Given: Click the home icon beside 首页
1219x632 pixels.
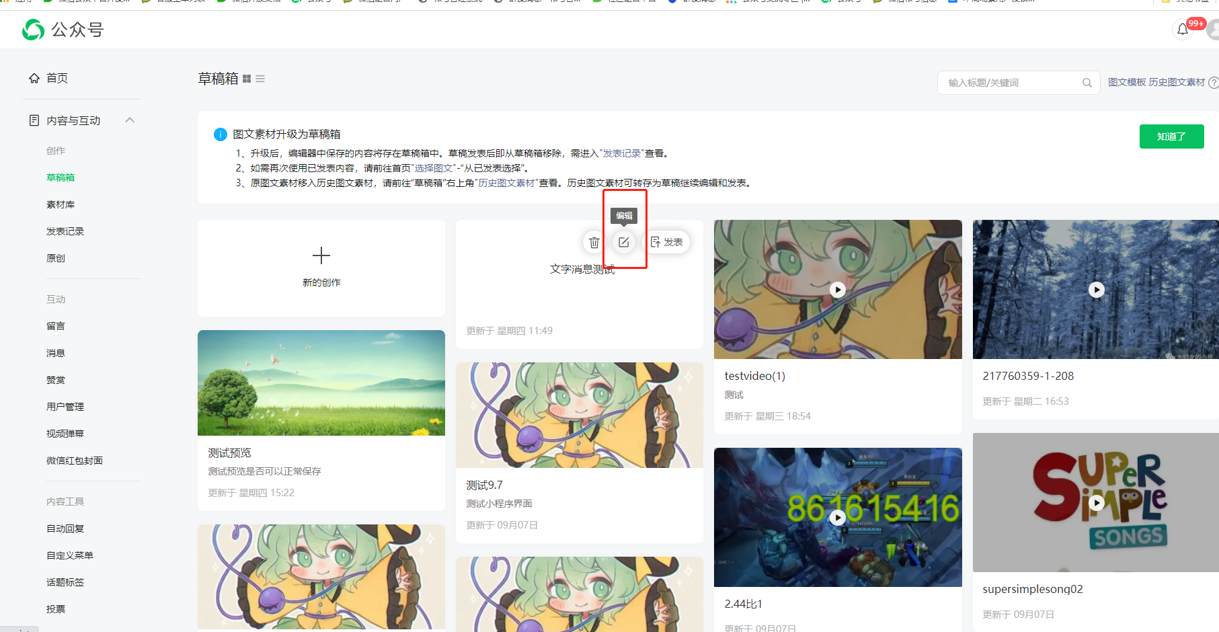Looking at the screenshot, I should [x=34, y=78].
